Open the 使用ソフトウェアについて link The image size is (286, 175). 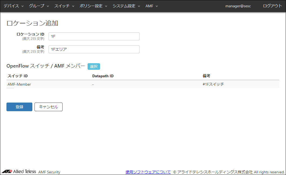[148, 172]
